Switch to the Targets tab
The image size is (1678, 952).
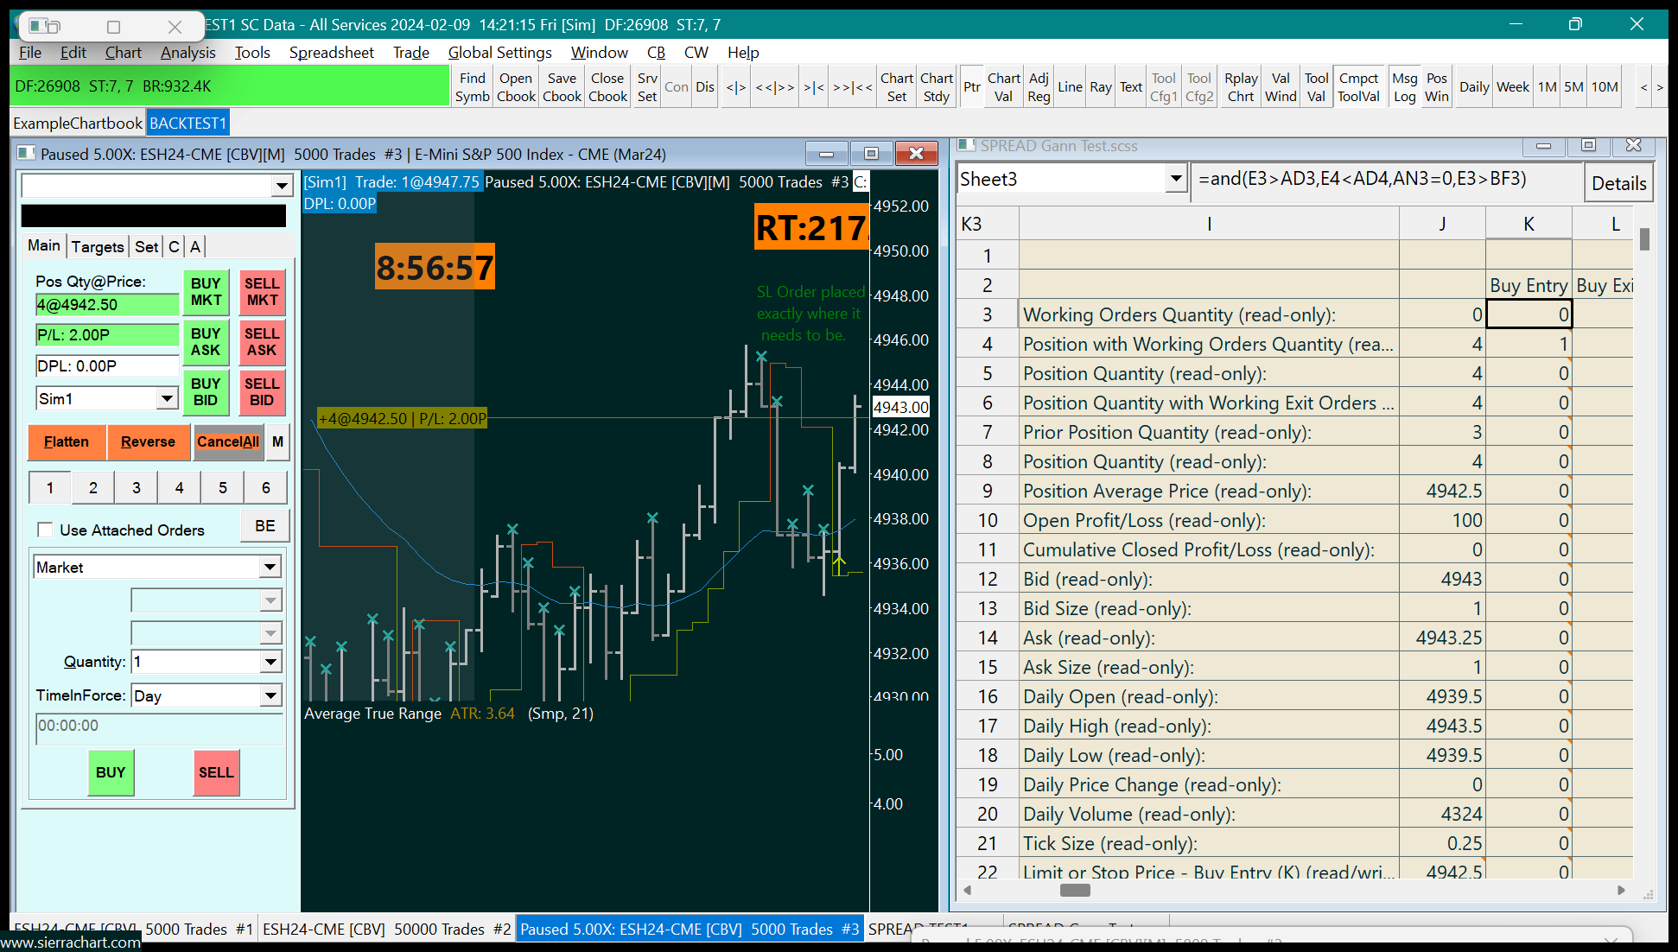tap(98, 247)
